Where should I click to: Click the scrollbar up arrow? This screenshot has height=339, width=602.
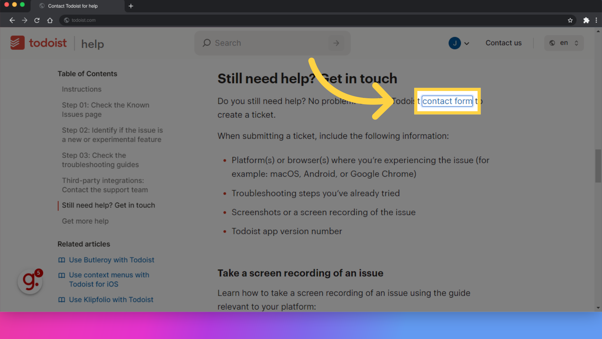click(598, 31)
